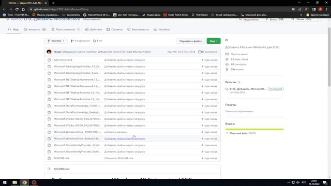Click kkkgo's avatar in commit row

pos(49,52)
